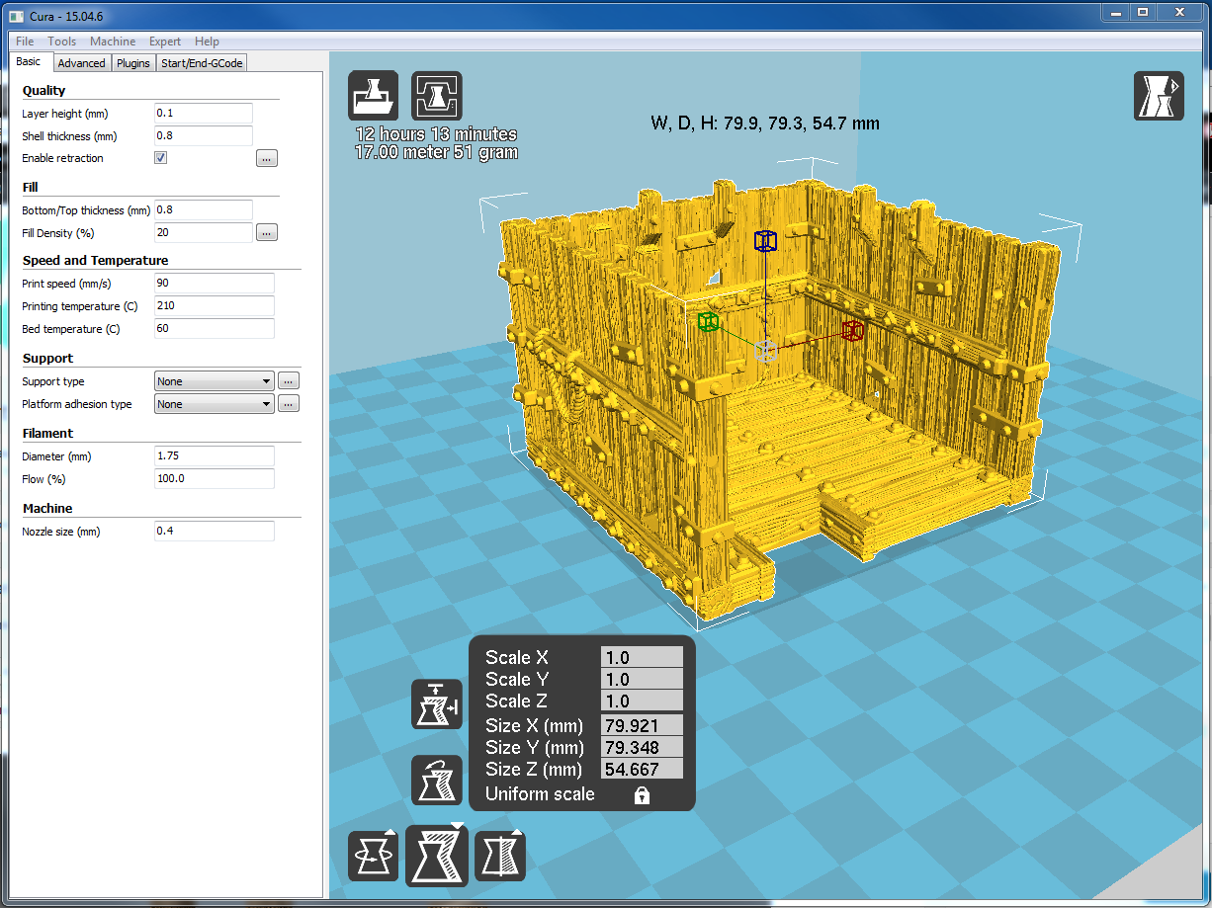
Task: Click the Load model icon
Action: click(374, 96)
